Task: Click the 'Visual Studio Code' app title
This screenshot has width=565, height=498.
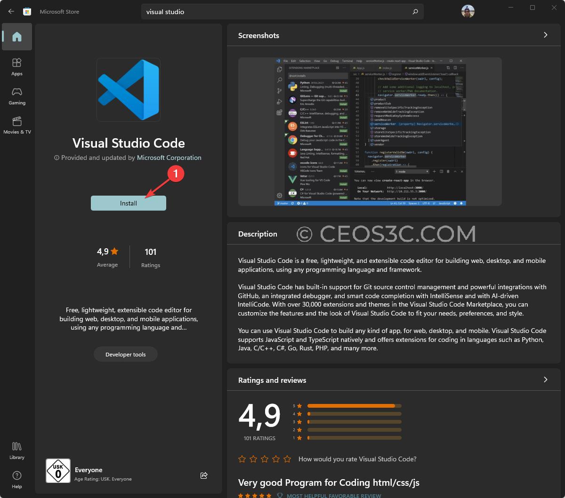Action: (x=129, y=143)
